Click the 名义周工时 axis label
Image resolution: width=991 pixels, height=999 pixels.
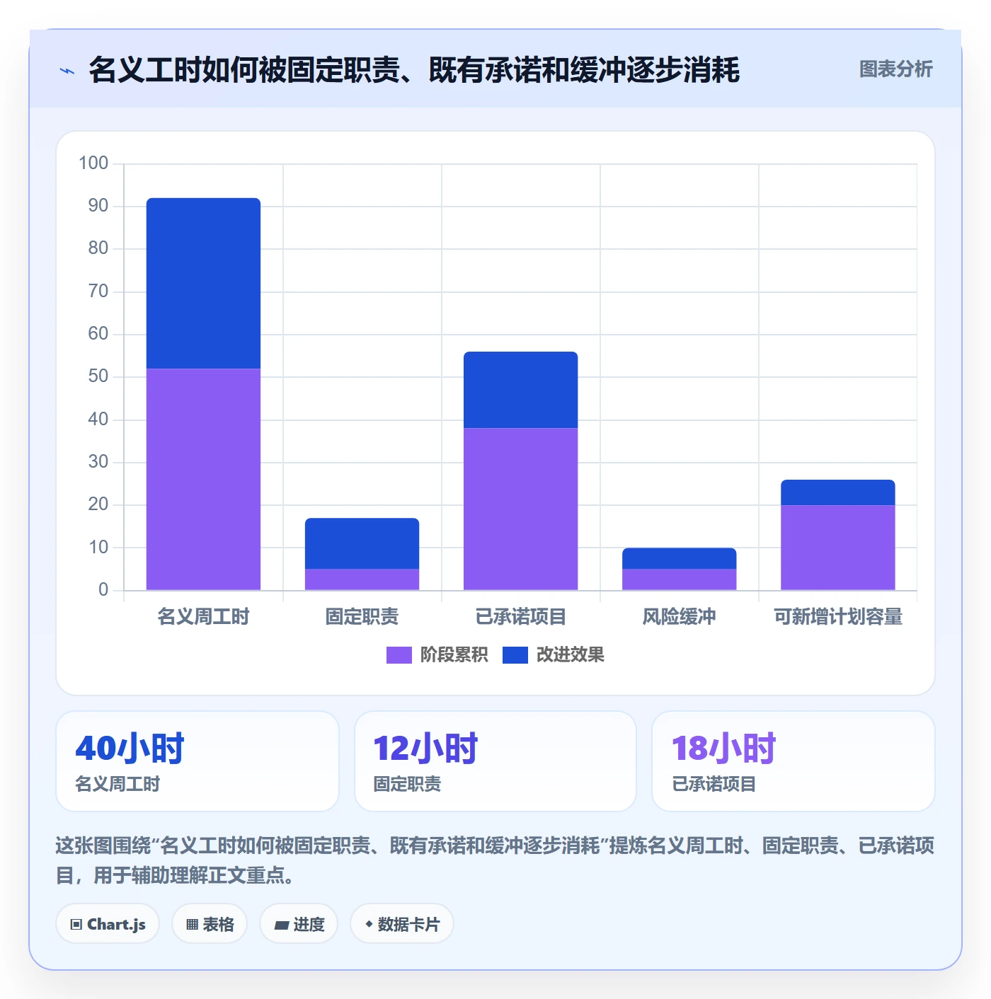[x=203, y=617]
